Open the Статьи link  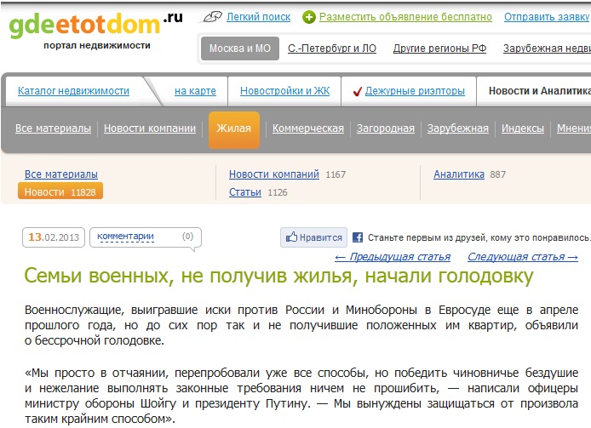pos(245,192)
